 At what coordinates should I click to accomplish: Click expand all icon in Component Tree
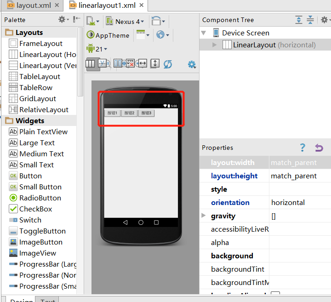(x=298, y=20)
